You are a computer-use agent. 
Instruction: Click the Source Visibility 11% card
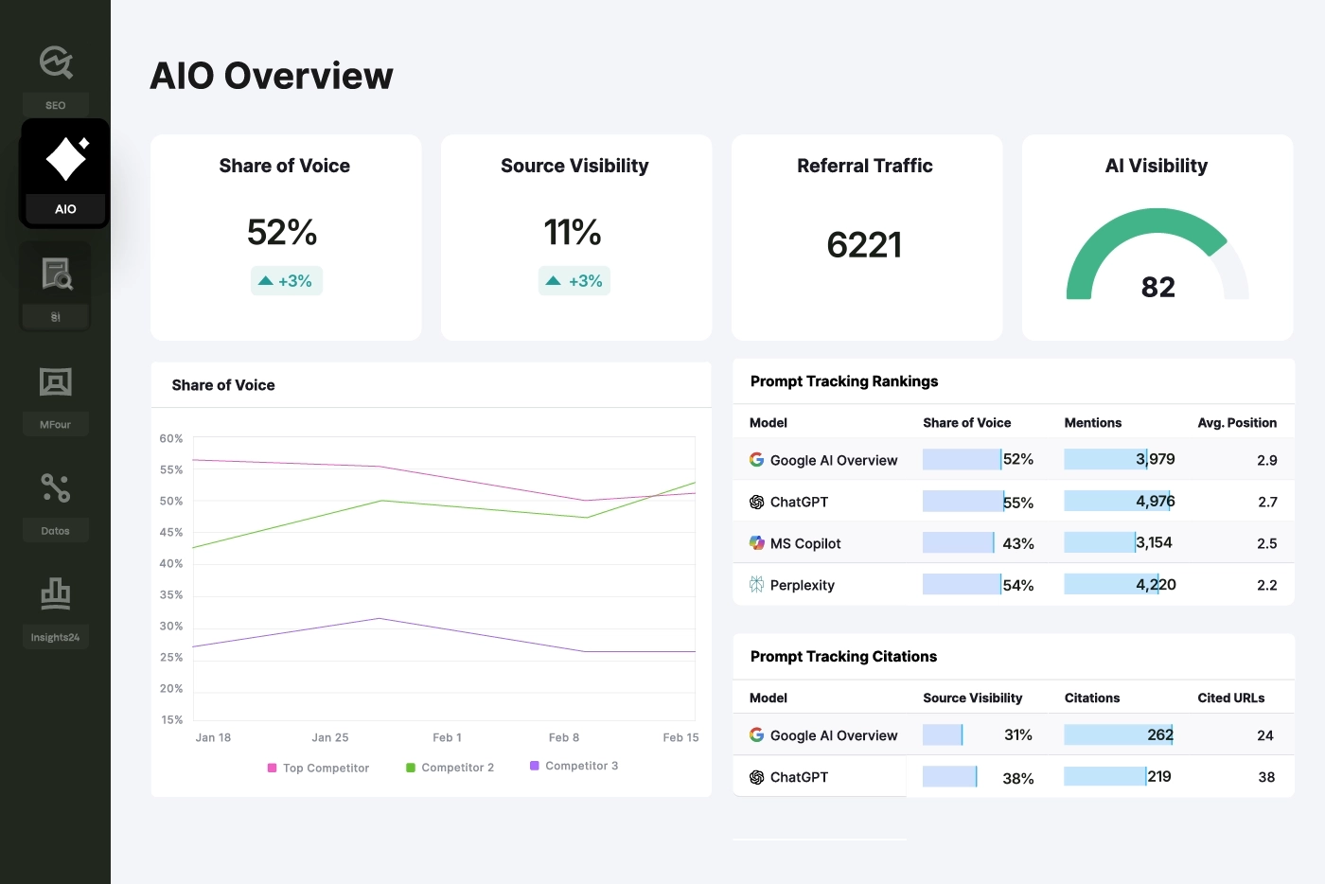(x=576, y=238)
